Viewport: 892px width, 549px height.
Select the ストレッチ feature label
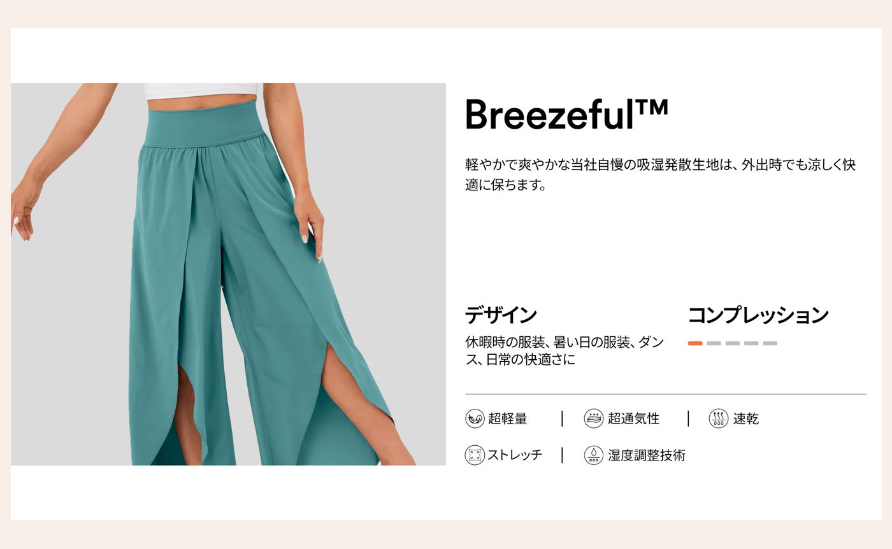[x=515, y=455]
